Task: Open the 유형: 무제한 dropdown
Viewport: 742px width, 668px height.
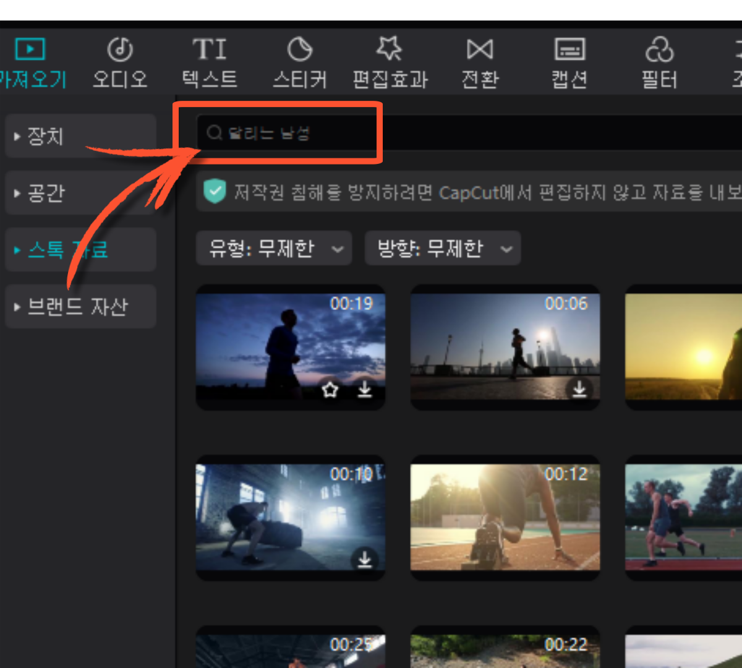Action: click(x=274, y=249)
